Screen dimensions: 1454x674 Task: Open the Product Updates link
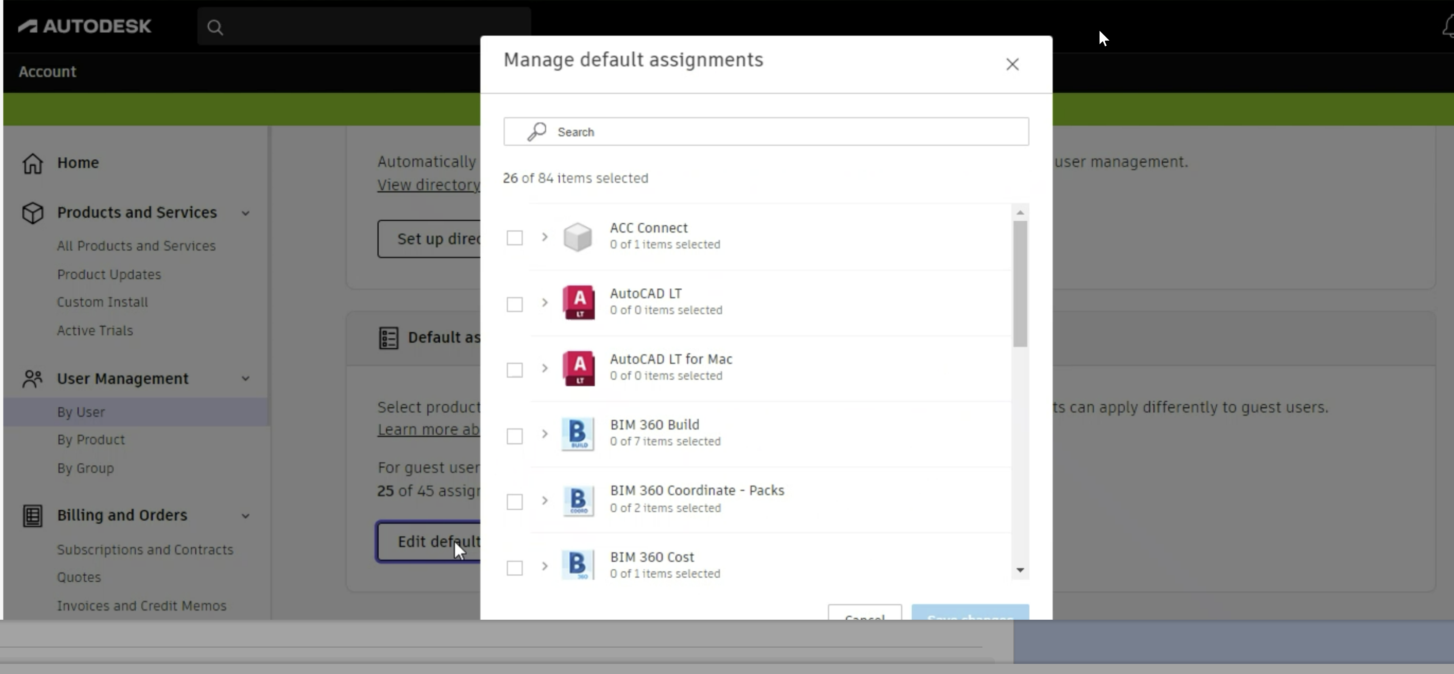(x=109, y=275)
